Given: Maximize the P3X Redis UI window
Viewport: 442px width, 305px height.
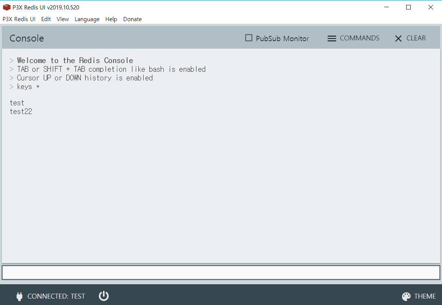Looking at the screenshot, I should 408,7.
